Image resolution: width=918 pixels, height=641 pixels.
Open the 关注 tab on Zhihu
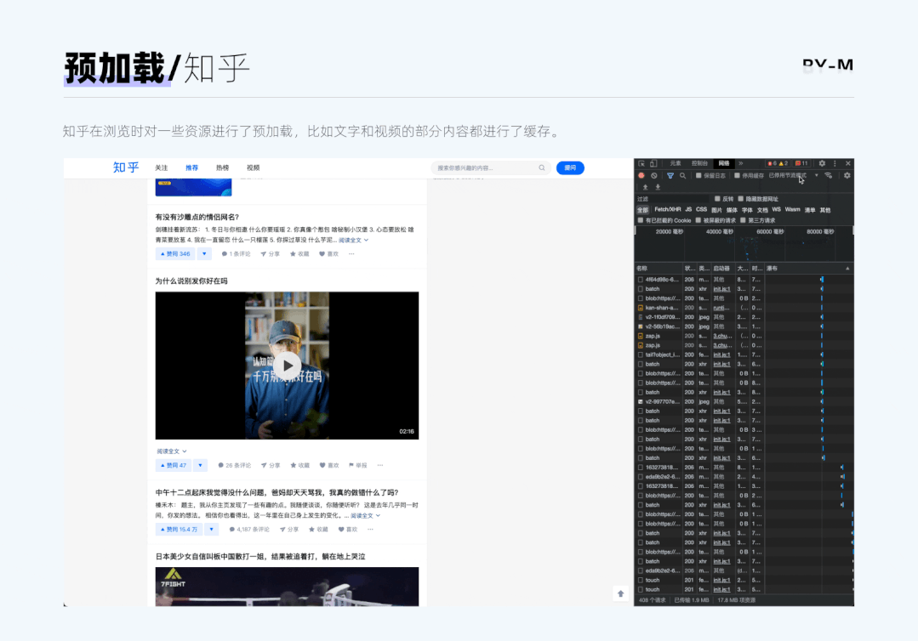click(x=161, y=167)
